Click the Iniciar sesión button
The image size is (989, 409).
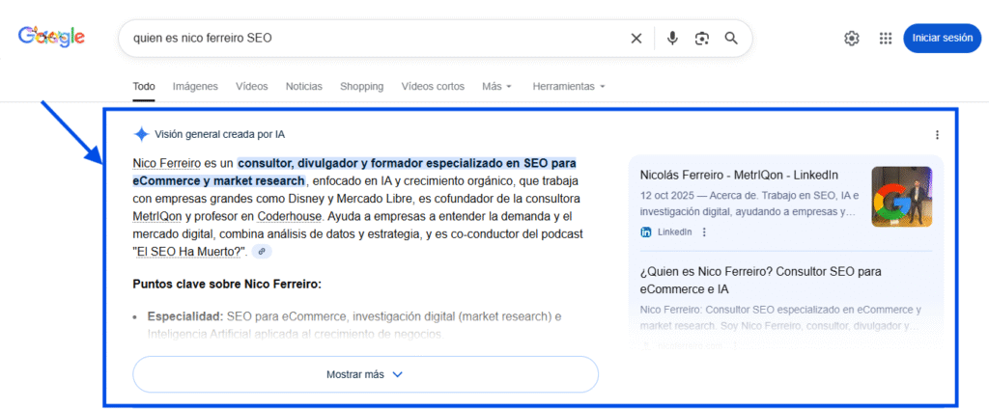(942, 39)
